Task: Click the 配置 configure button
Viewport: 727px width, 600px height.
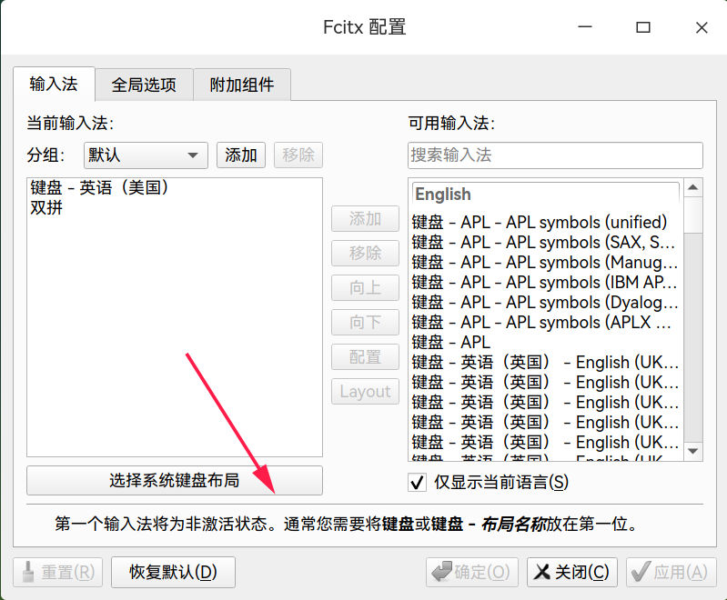Action: tap(365, 356)
